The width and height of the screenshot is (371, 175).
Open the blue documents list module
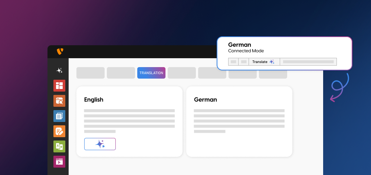click(x=59, y=116)
